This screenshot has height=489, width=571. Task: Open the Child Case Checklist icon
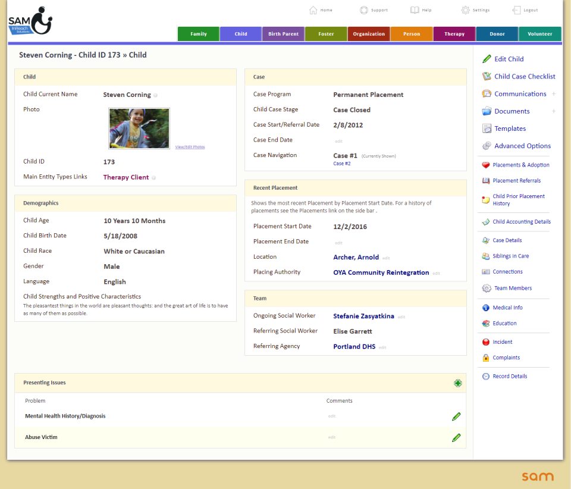coord(487,77)
